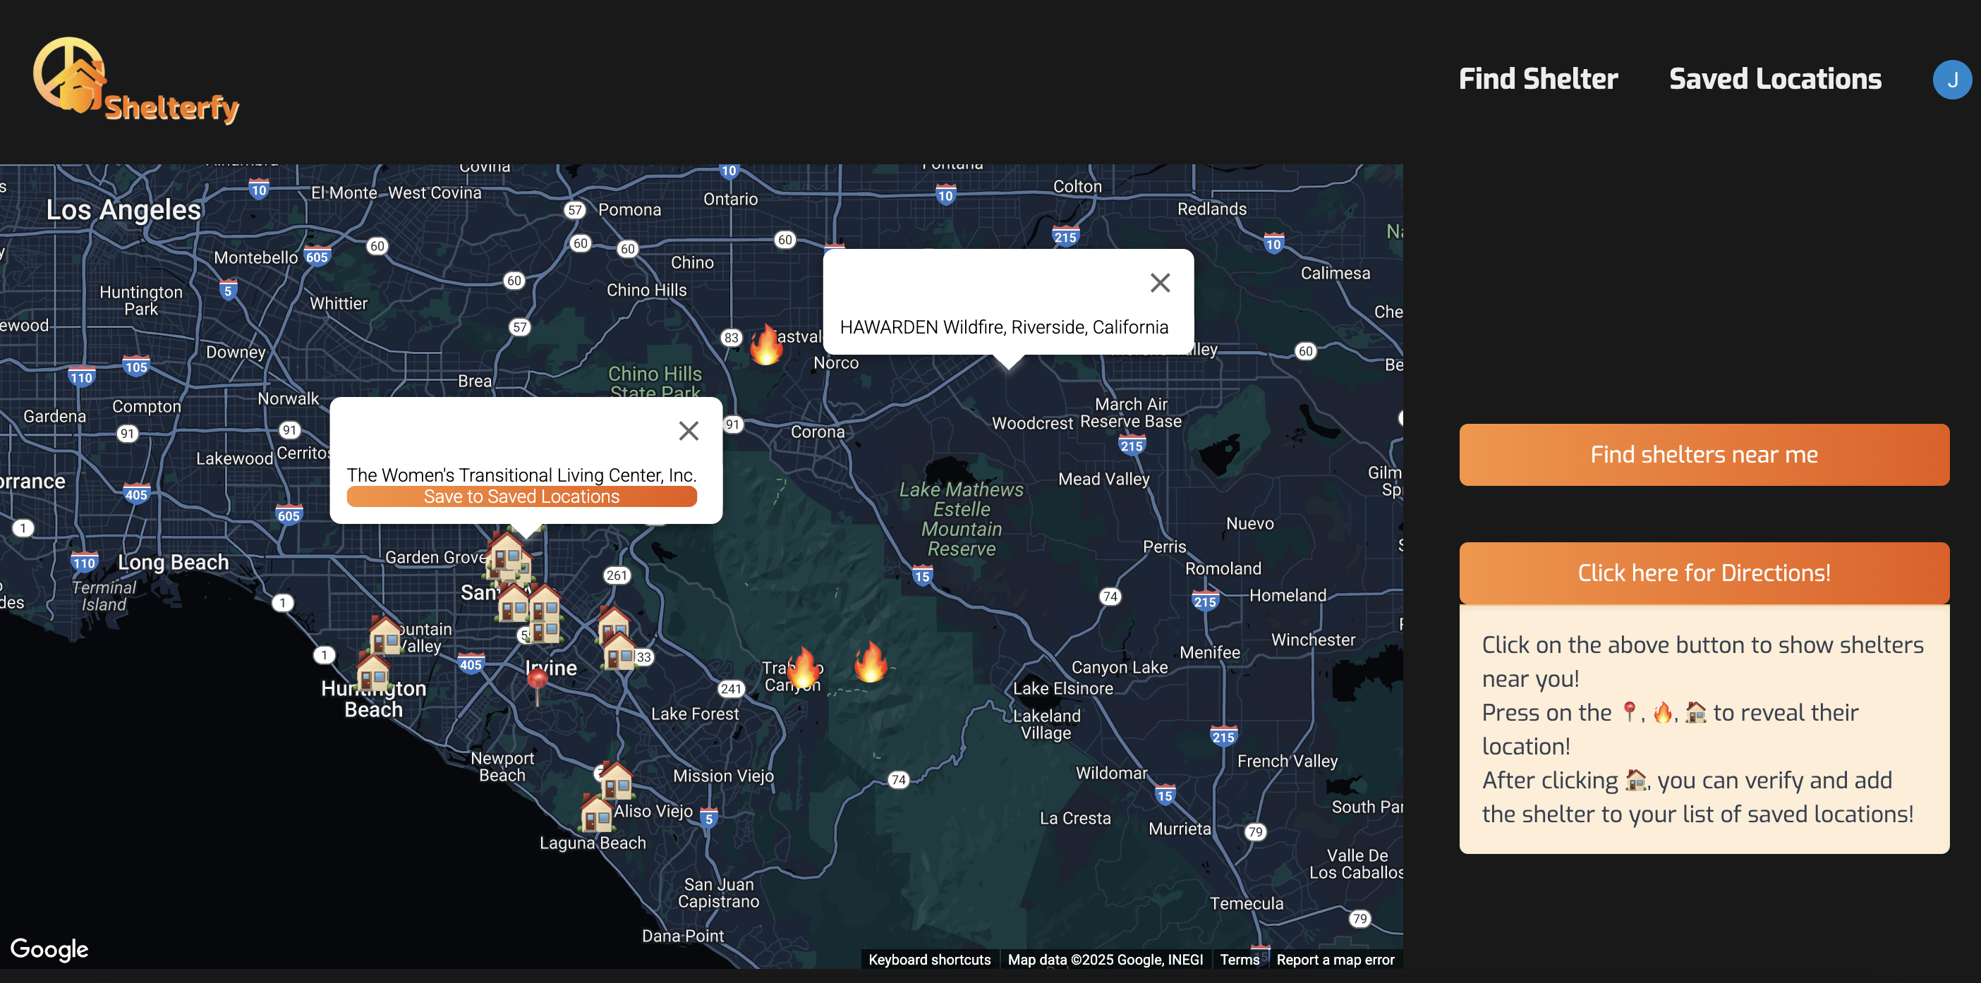Screen dimensions: 1981x983
Task: Open the Find Shelter page
Action: tap(1537, 79)
